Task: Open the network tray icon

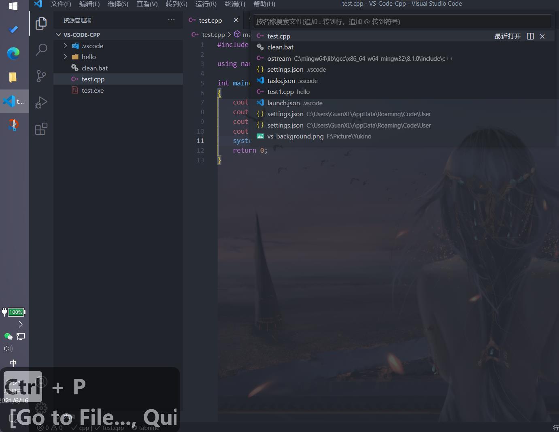Action: (x=21, y=336)
